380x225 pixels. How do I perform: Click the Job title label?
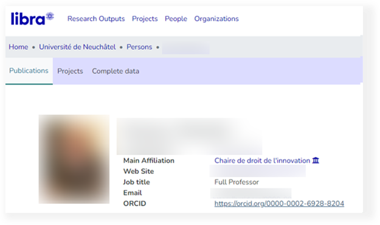[x=136, y=182]
